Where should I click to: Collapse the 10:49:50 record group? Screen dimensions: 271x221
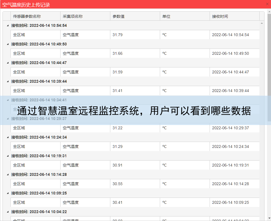click(8, 44)
